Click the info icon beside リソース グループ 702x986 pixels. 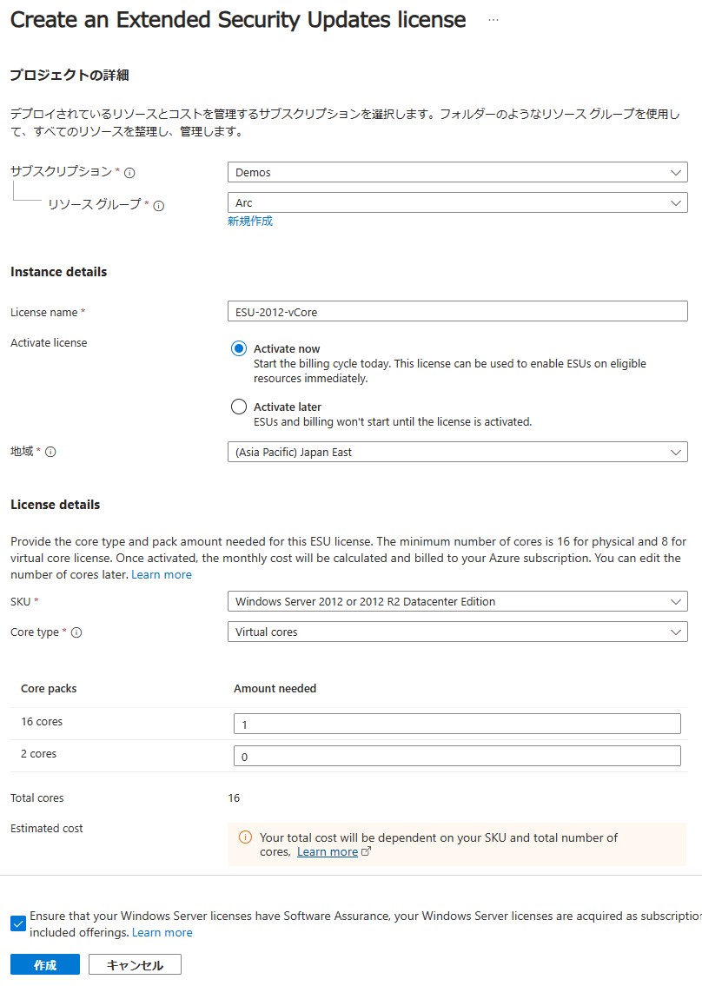coord(159,206)
